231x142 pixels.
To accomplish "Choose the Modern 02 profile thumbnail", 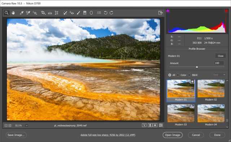I will pos(211,89).
